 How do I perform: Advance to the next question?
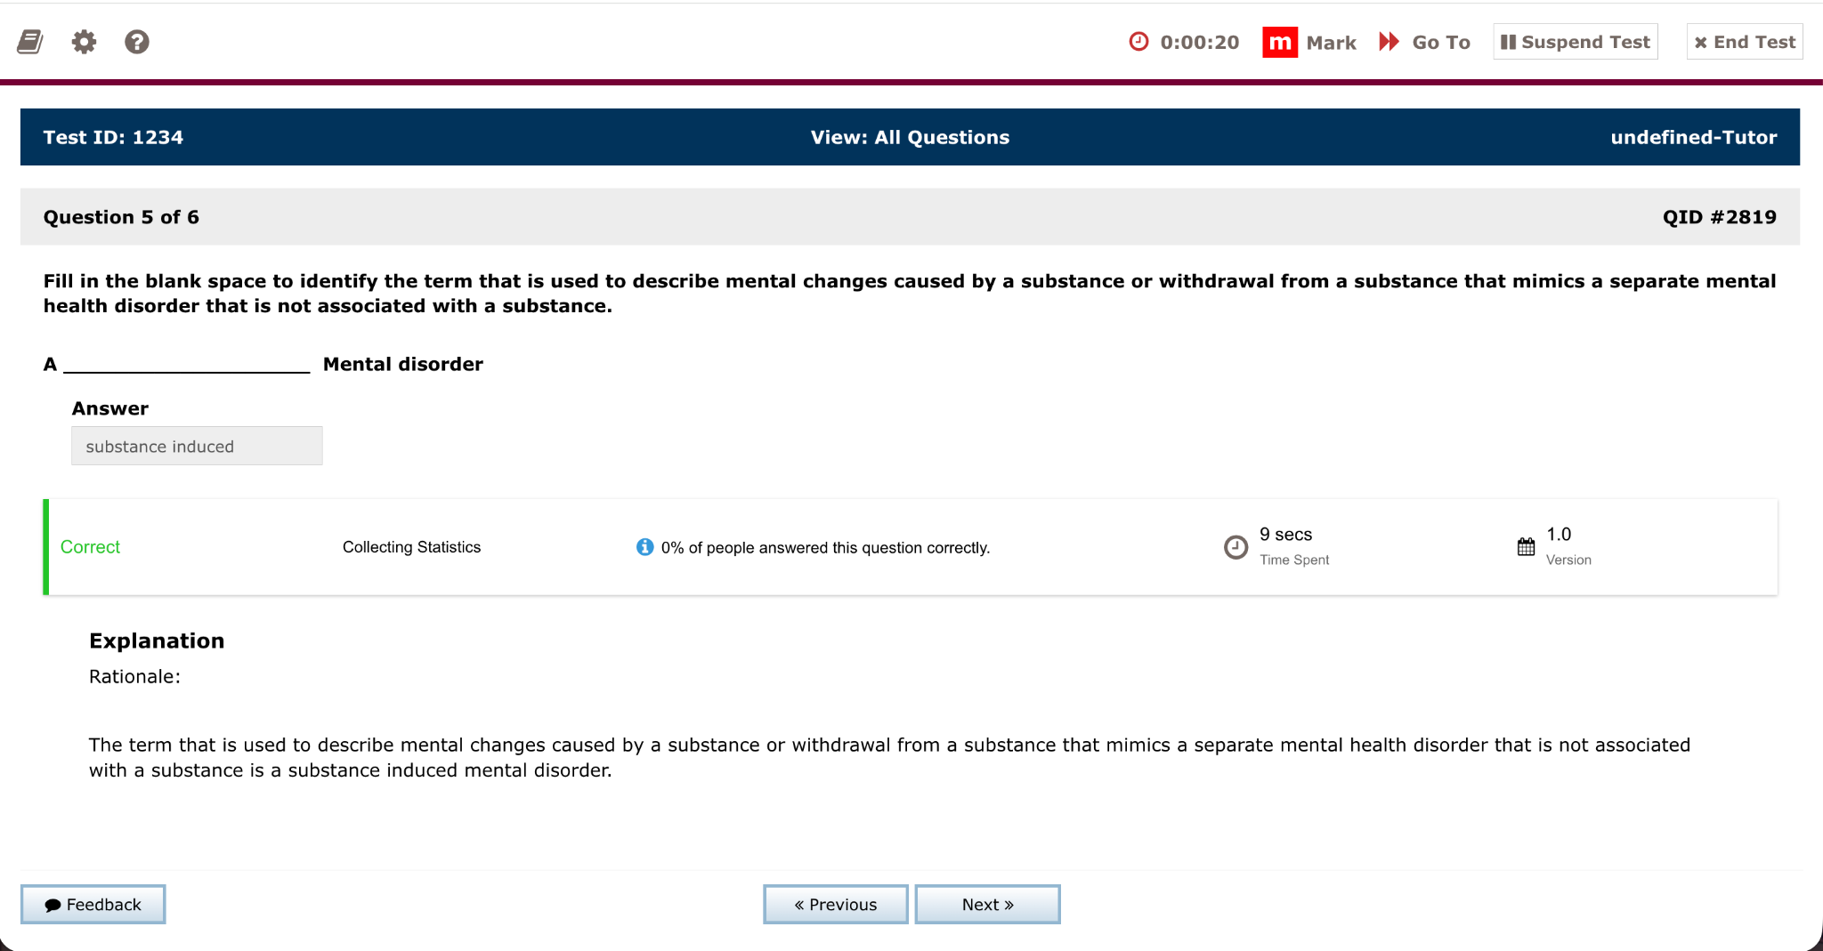988,904
